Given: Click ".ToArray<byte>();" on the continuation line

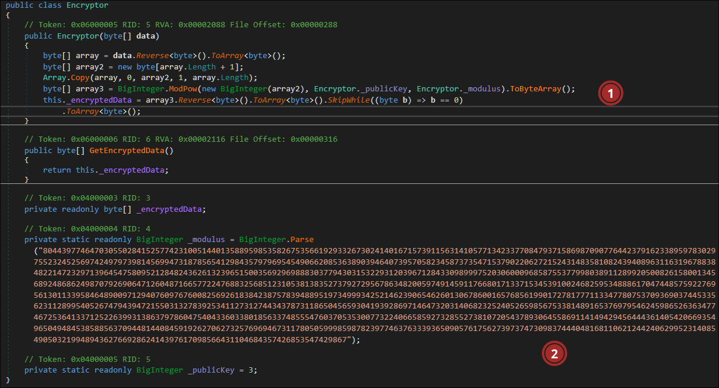Looking at the screenshot, I should tap(101, 111).
